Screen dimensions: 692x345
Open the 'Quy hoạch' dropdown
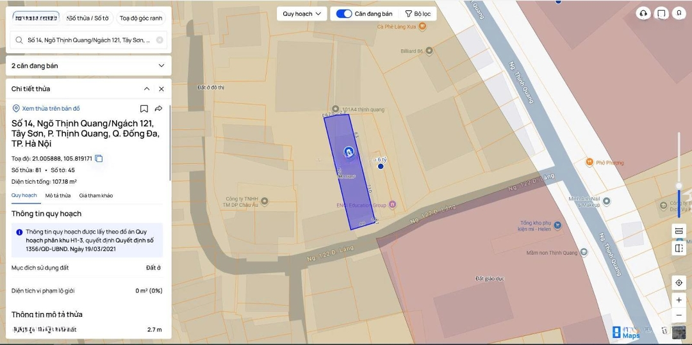coord(302,13)
